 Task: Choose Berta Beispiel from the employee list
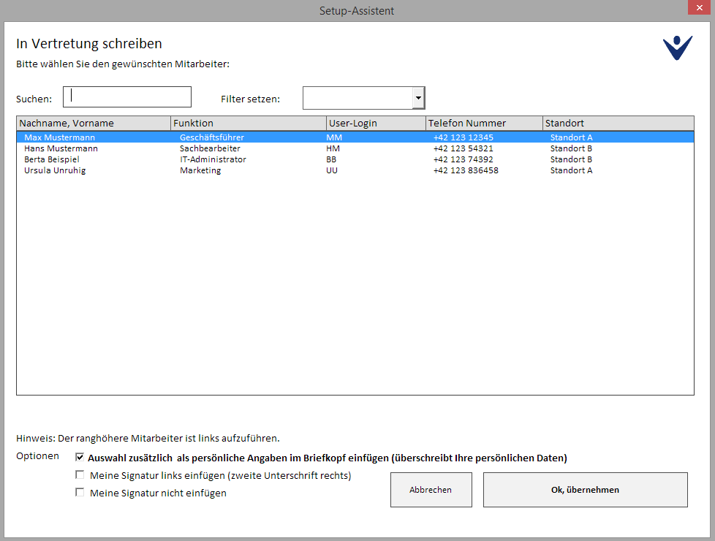pyautogui.click(x=52, y=159)
